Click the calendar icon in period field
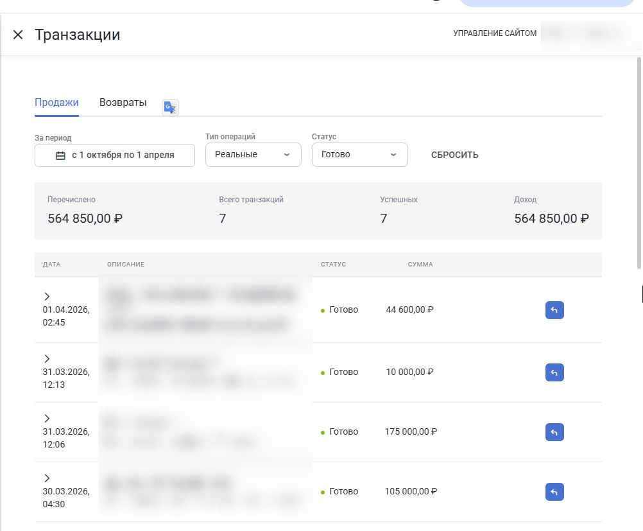 point(61,155)
